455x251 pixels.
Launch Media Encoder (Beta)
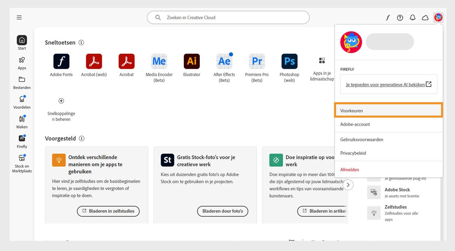[159, 68]
